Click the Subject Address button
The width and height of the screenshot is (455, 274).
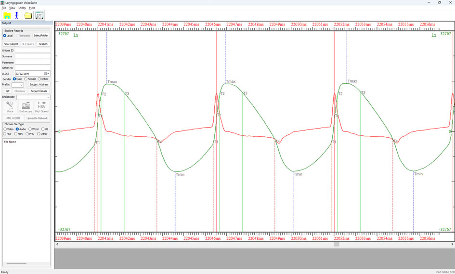[39, 84]
